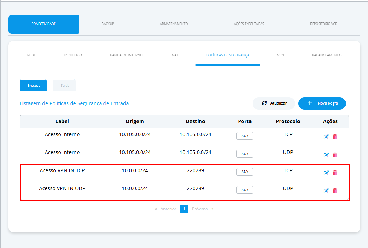Edit the Acesso VPN-IN-UDP rule
The width and height of the screenshot is (368, 248).
pos(326,191)
